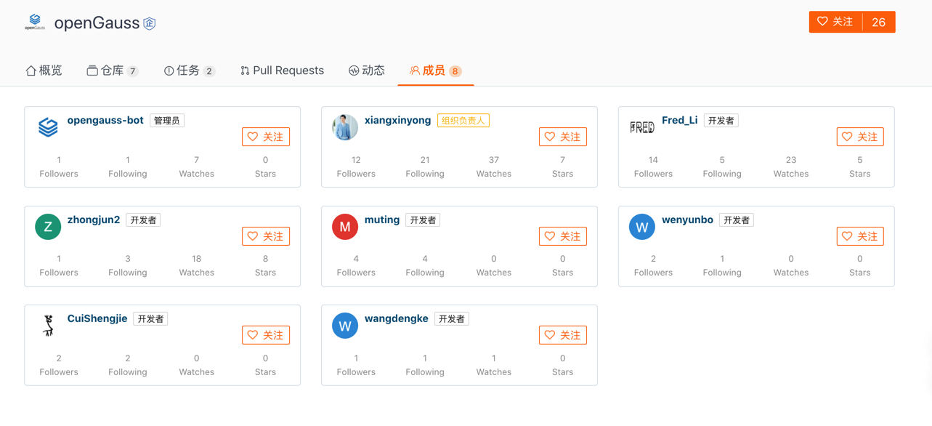Click the openGauss organization logo
The image size is (932, 426).
point(35,23)
